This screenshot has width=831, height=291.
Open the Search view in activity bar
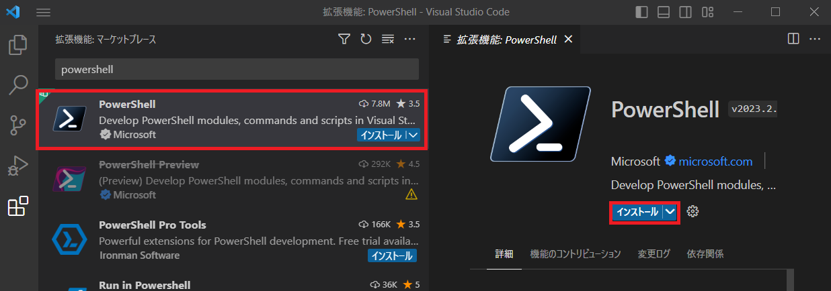point(18,85)
